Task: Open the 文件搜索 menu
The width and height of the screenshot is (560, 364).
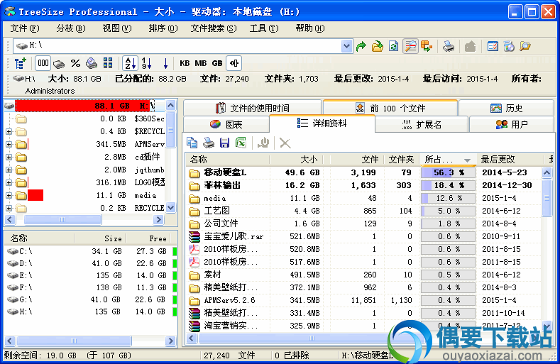Action: [213, 28]
